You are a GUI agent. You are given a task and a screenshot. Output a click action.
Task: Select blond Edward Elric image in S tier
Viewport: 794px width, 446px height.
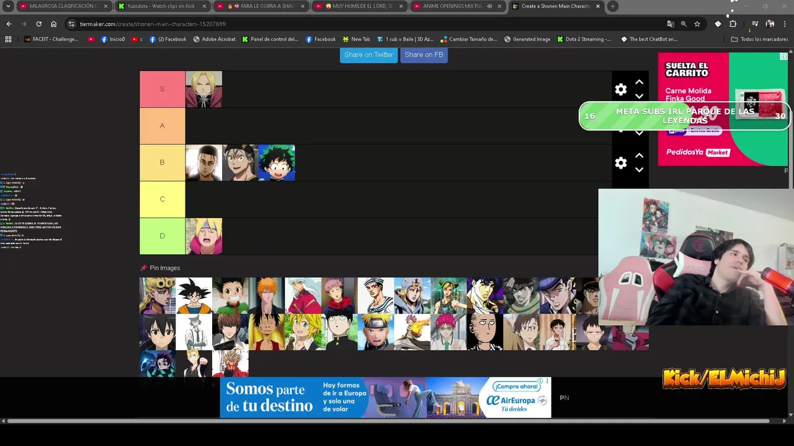(x=204, y=89)
